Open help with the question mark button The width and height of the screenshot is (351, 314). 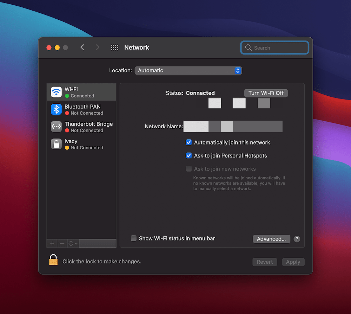[x=297, y=239]
